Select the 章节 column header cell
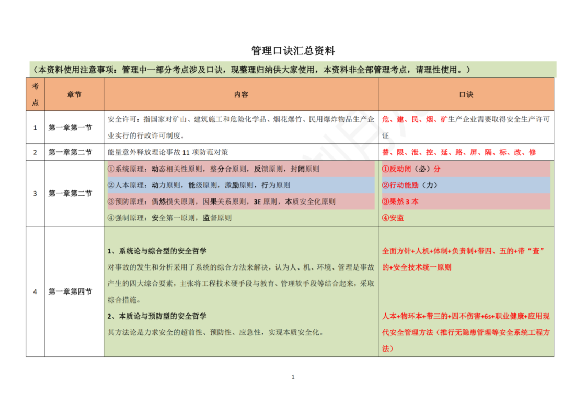The height and width of the screenshot is (415, 586). (x=74, y=94)
